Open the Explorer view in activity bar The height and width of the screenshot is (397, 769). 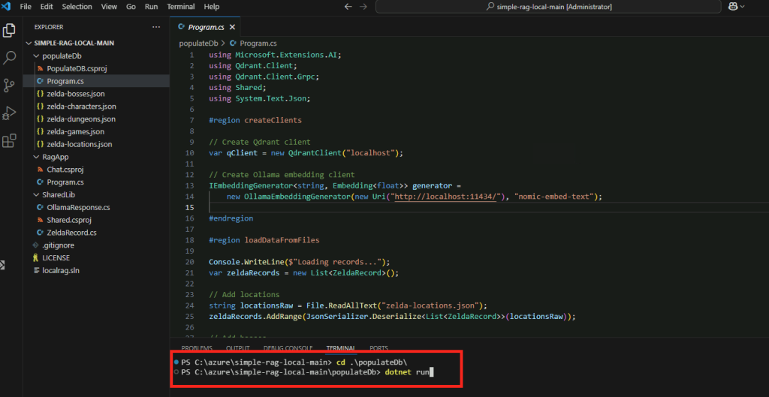tap(9, 30)
